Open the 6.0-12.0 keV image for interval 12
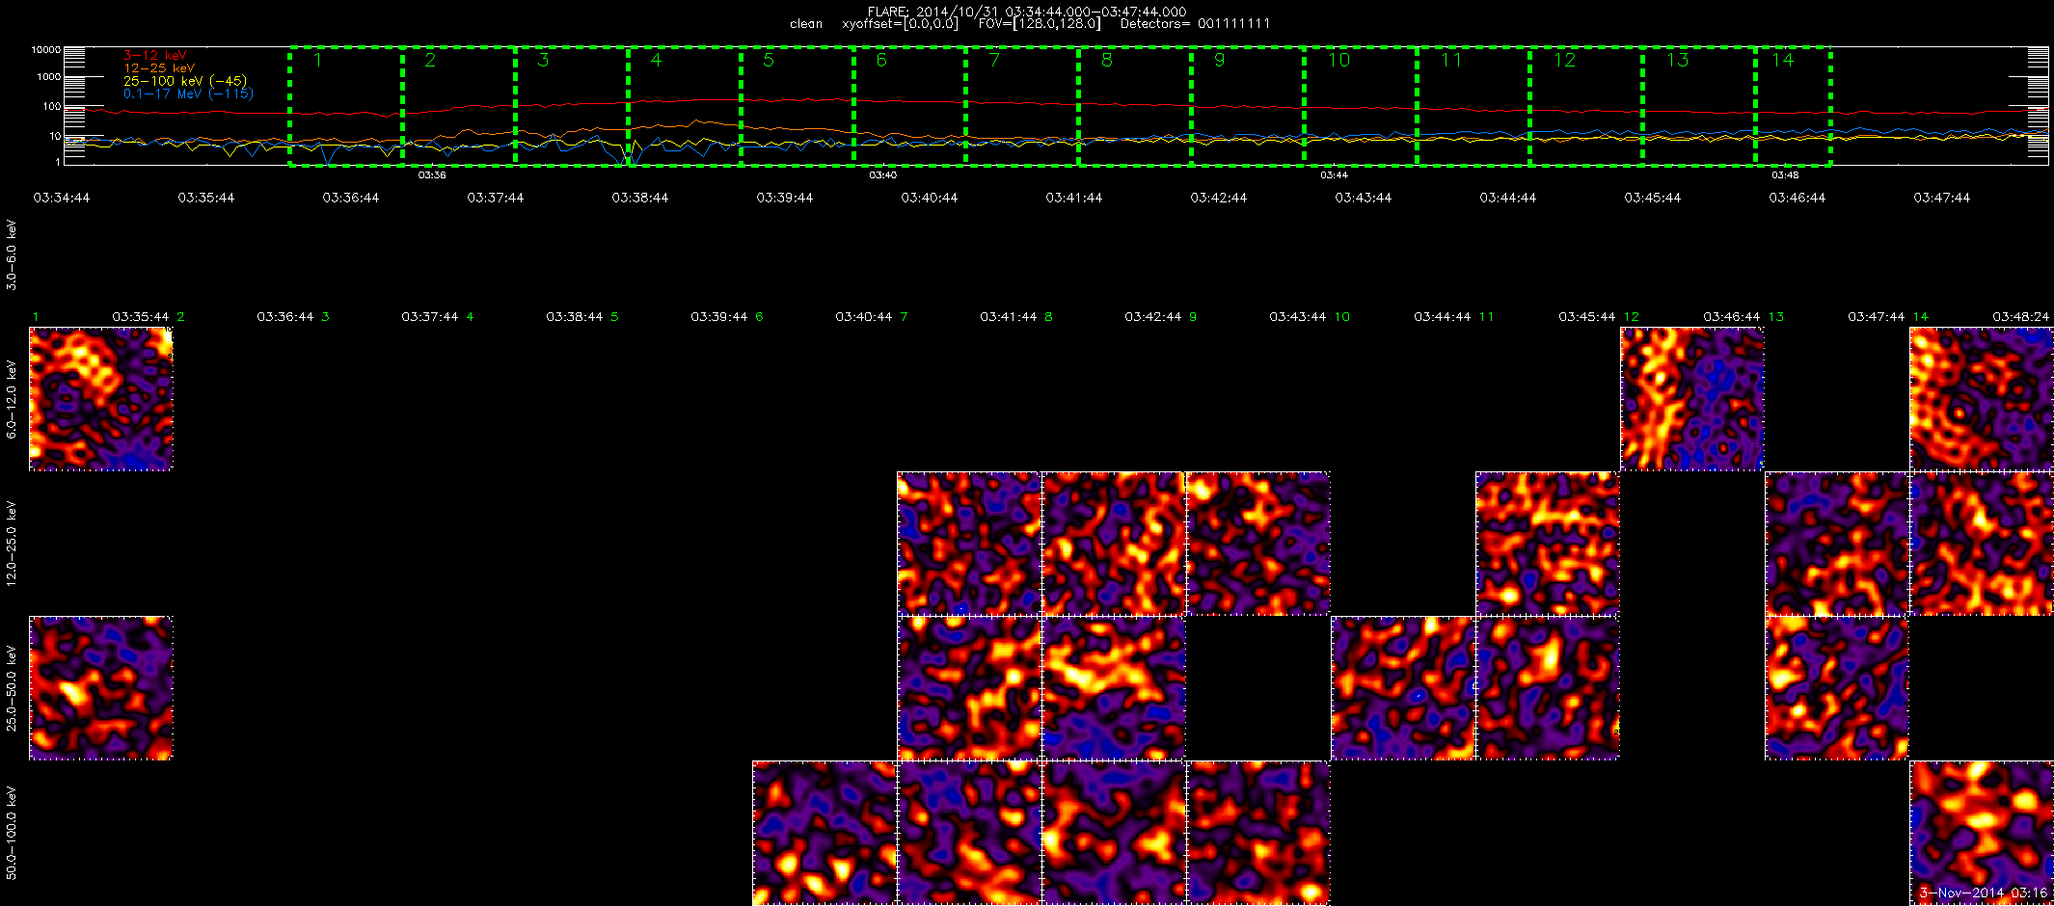Screen dimensions: 2054x906 (x=1692, y=399)
